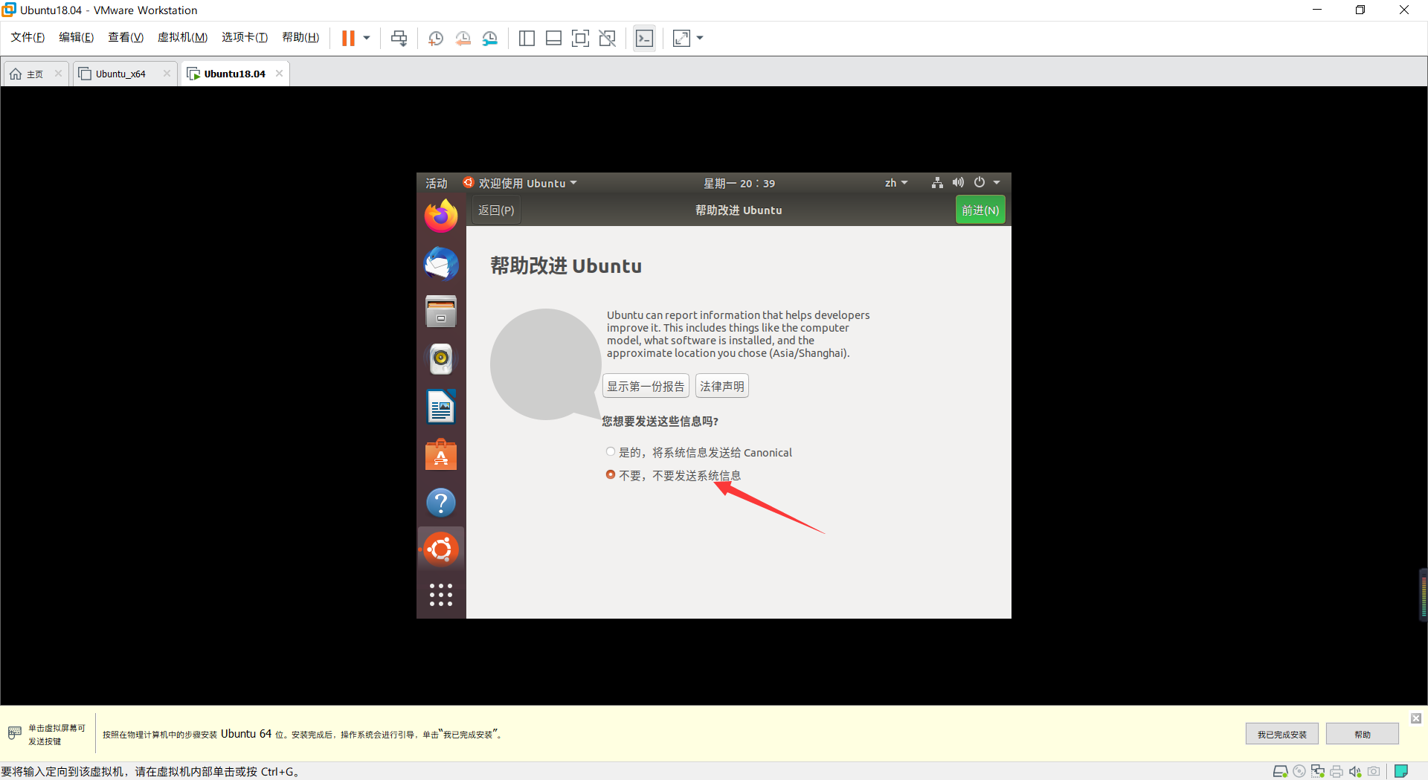Select 是的，将系统信息发送给 Canonical radio option
The image size is (1428, 780).
click(698, 452)
